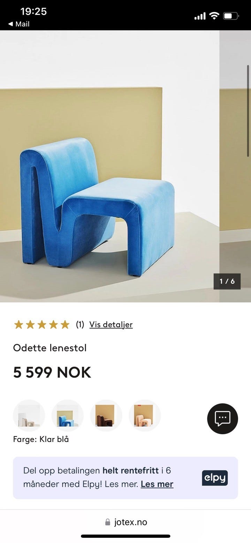Open the chat support bubble icon
251x543 pixels.
tap(222, 419)
